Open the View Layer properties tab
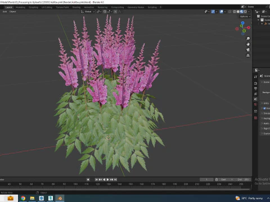The image size is (270, 202). pos(255,94)
